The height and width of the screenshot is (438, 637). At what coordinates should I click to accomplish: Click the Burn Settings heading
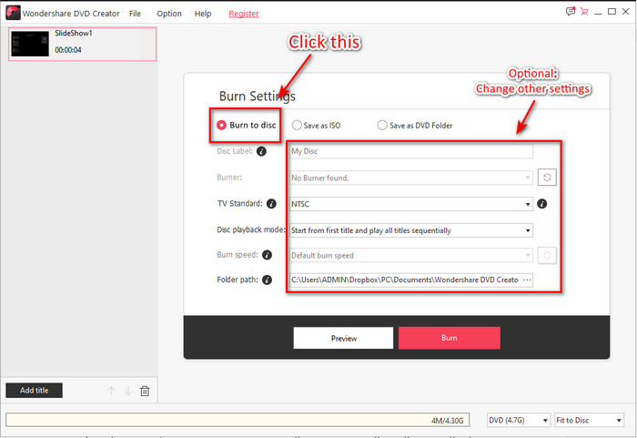[x=258, y=96]
